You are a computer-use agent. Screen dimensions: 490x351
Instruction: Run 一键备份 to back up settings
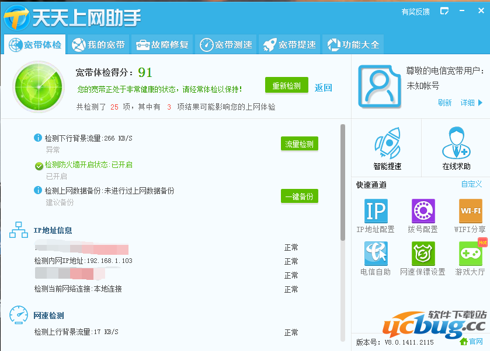click(x=299, y=196)
